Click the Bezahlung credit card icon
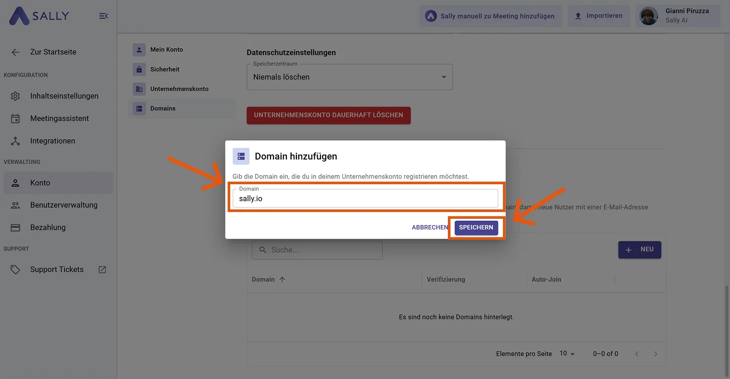The height and width of the screenshot is (379, 730). pyautogui.click(x=15, y=228)
